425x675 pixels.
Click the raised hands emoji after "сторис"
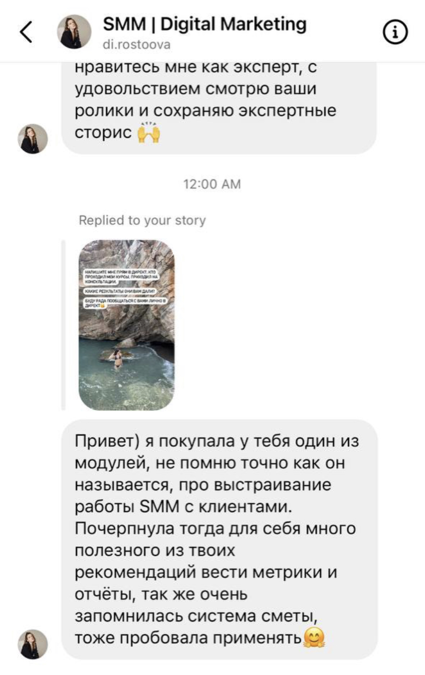[x=149, y=133]
